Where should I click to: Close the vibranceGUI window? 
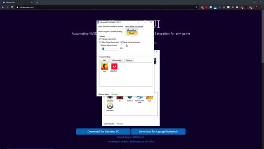tap(151, 22)
